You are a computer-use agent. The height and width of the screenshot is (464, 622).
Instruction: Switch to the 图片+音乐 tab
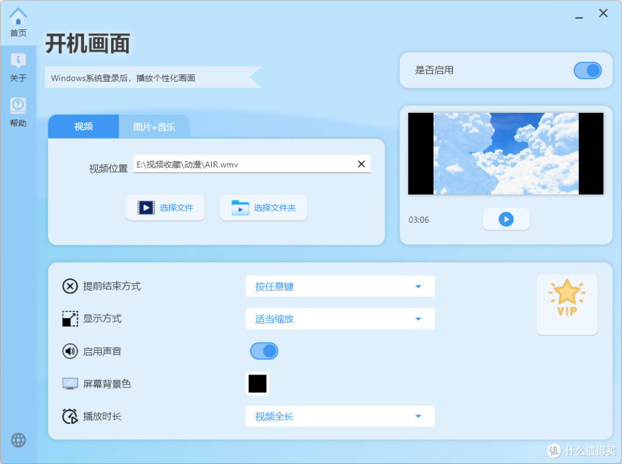(x=154, y=127)
